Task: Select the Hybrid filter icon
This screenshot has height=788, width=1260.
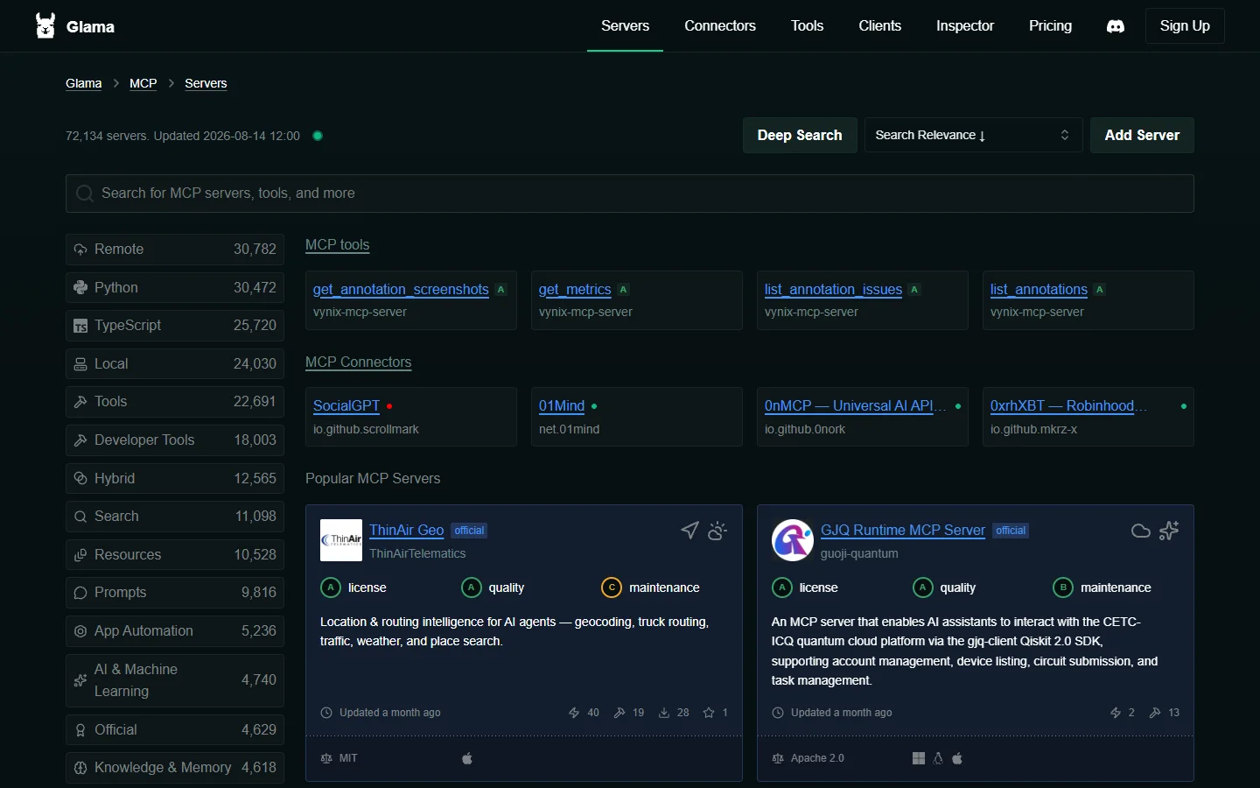Action: [x=80, y=478]
